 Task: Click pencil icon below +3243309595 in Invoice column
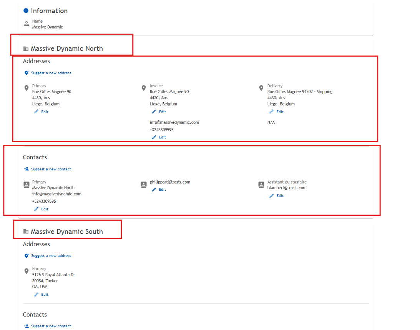point(154,137)
